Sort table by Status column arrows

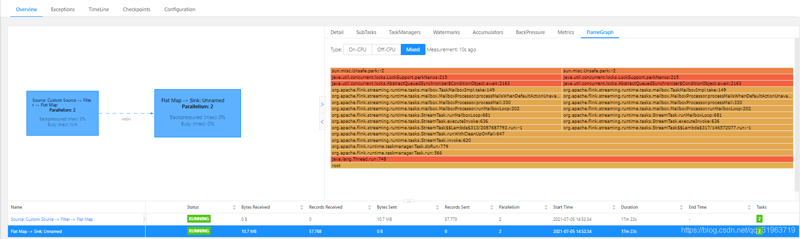[x=234, y=207]
